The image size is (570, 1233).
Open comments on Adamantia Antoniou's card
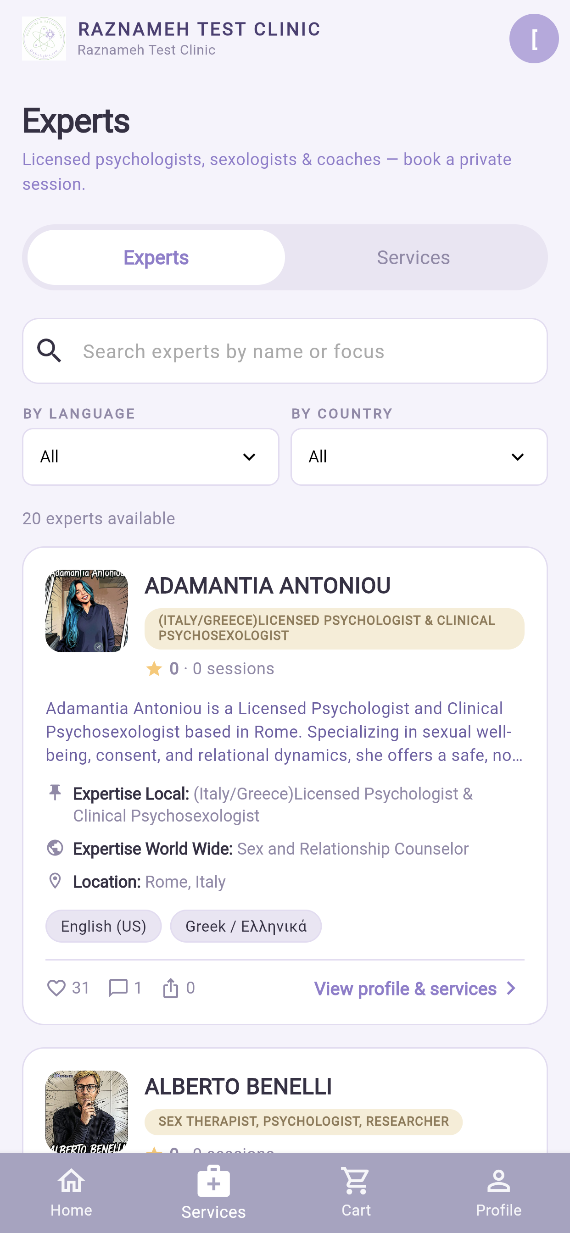pos(118,988)
